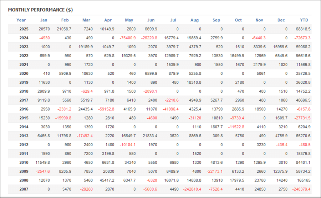
Task: Select the 2012 year row label
Action: point(24,145)
